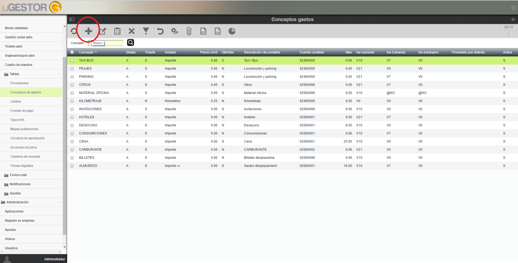
Task: Export the list with the xls icon
Action: pos(218,31)
